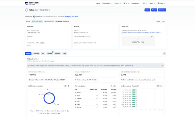Go to Home in the navbar

pyautogui.click(x=98, y=3)
